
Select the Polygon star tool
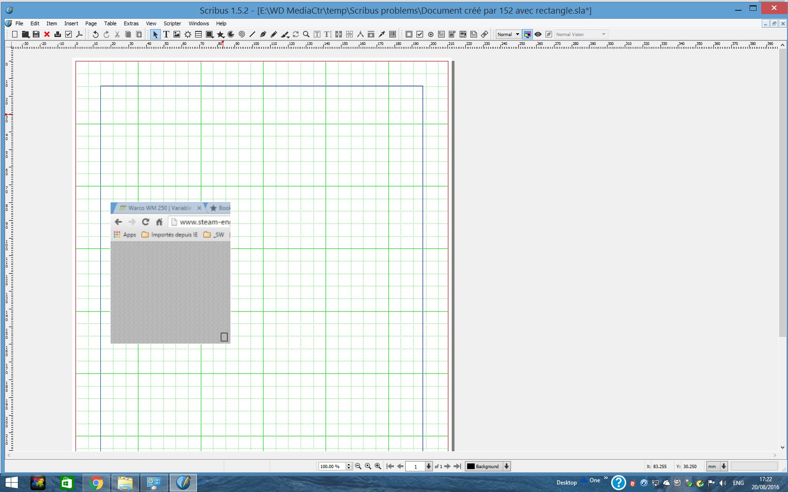pos(220,34)
